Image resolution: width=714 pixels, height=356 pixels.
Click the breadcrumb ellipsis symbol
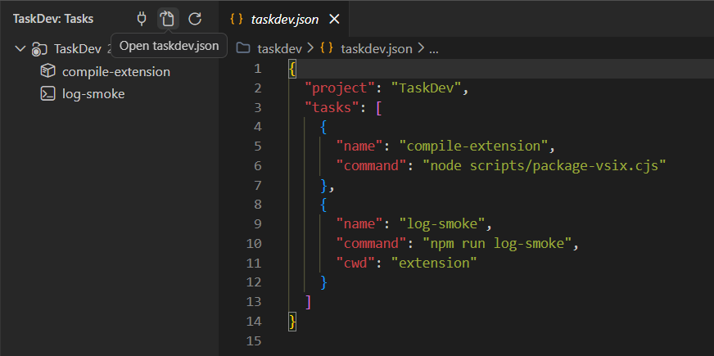433,49
